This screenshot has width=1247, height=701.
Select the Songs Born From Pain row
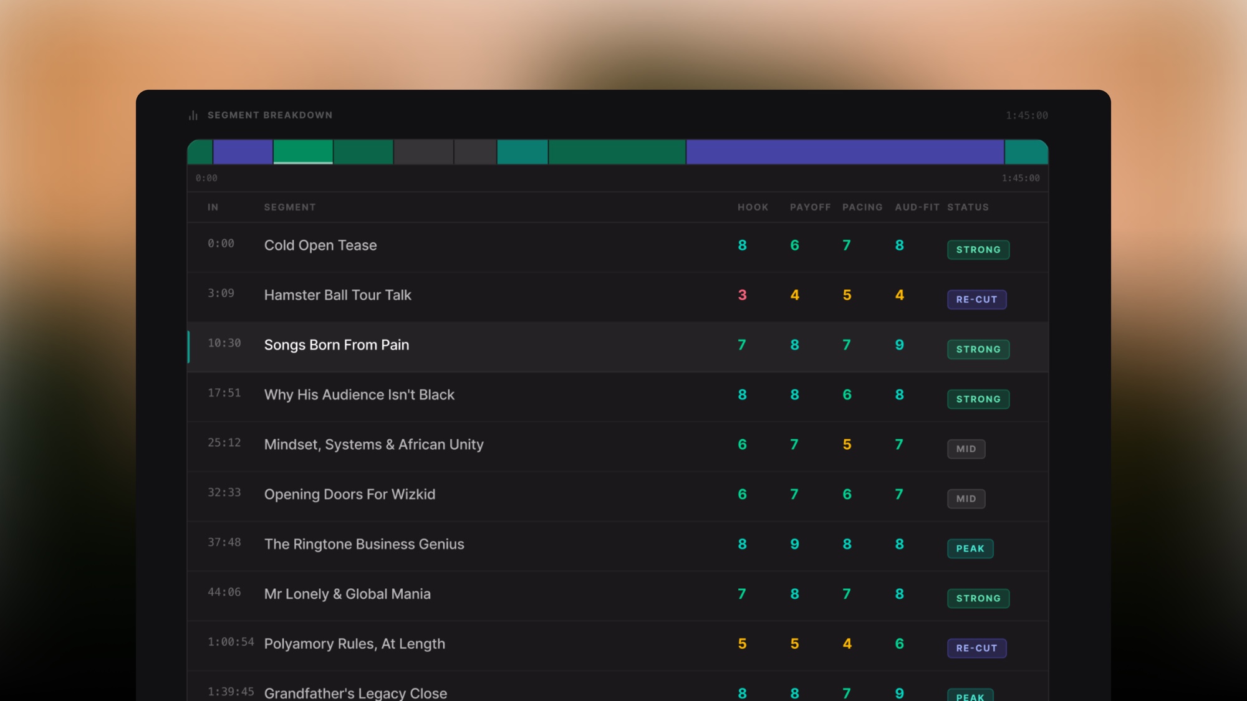(x=618, y=346)
